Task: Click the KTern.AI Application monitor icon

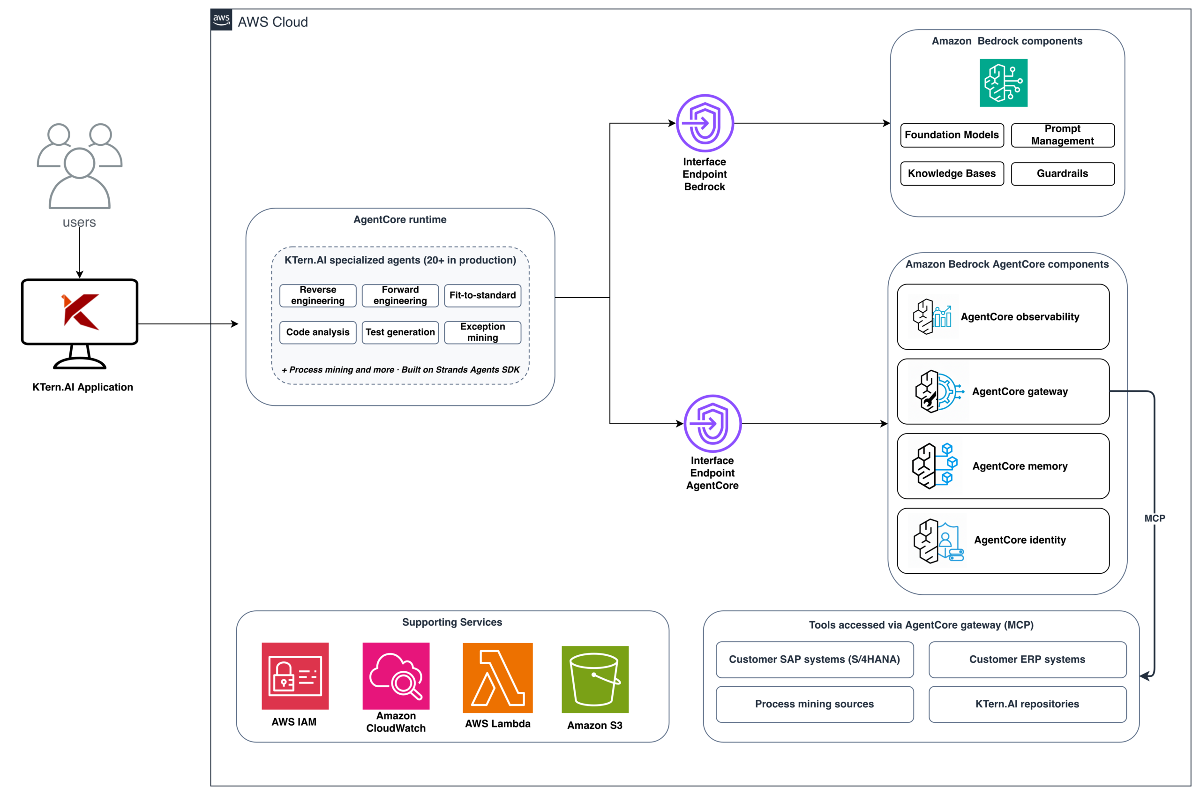Action: pyautogui.click(x=80, y=323)
